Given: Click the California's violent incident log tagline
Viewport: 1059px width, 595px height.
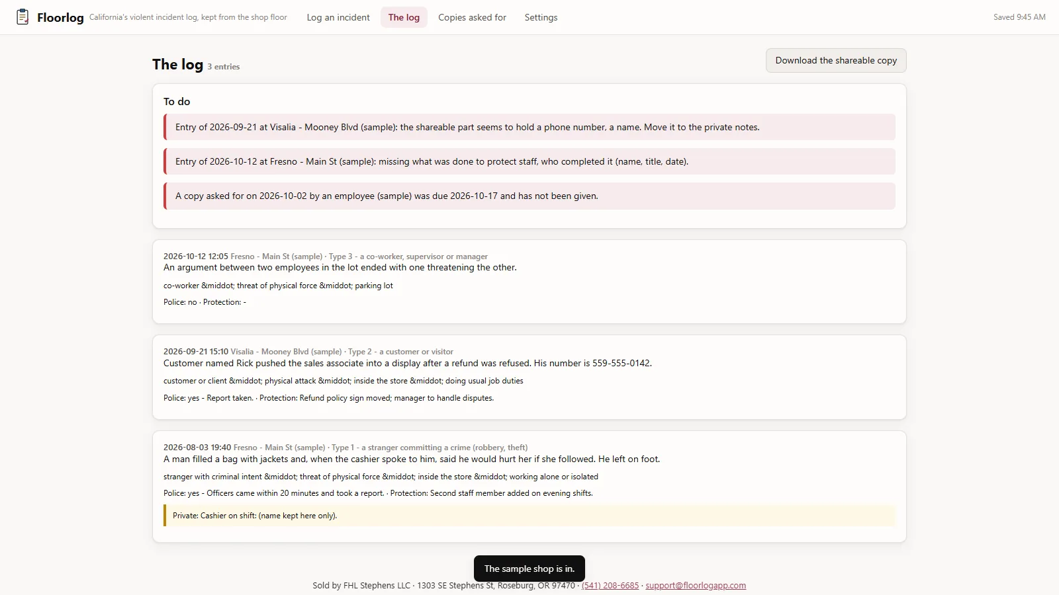Looking at the screenshot, I should point(188,17).
